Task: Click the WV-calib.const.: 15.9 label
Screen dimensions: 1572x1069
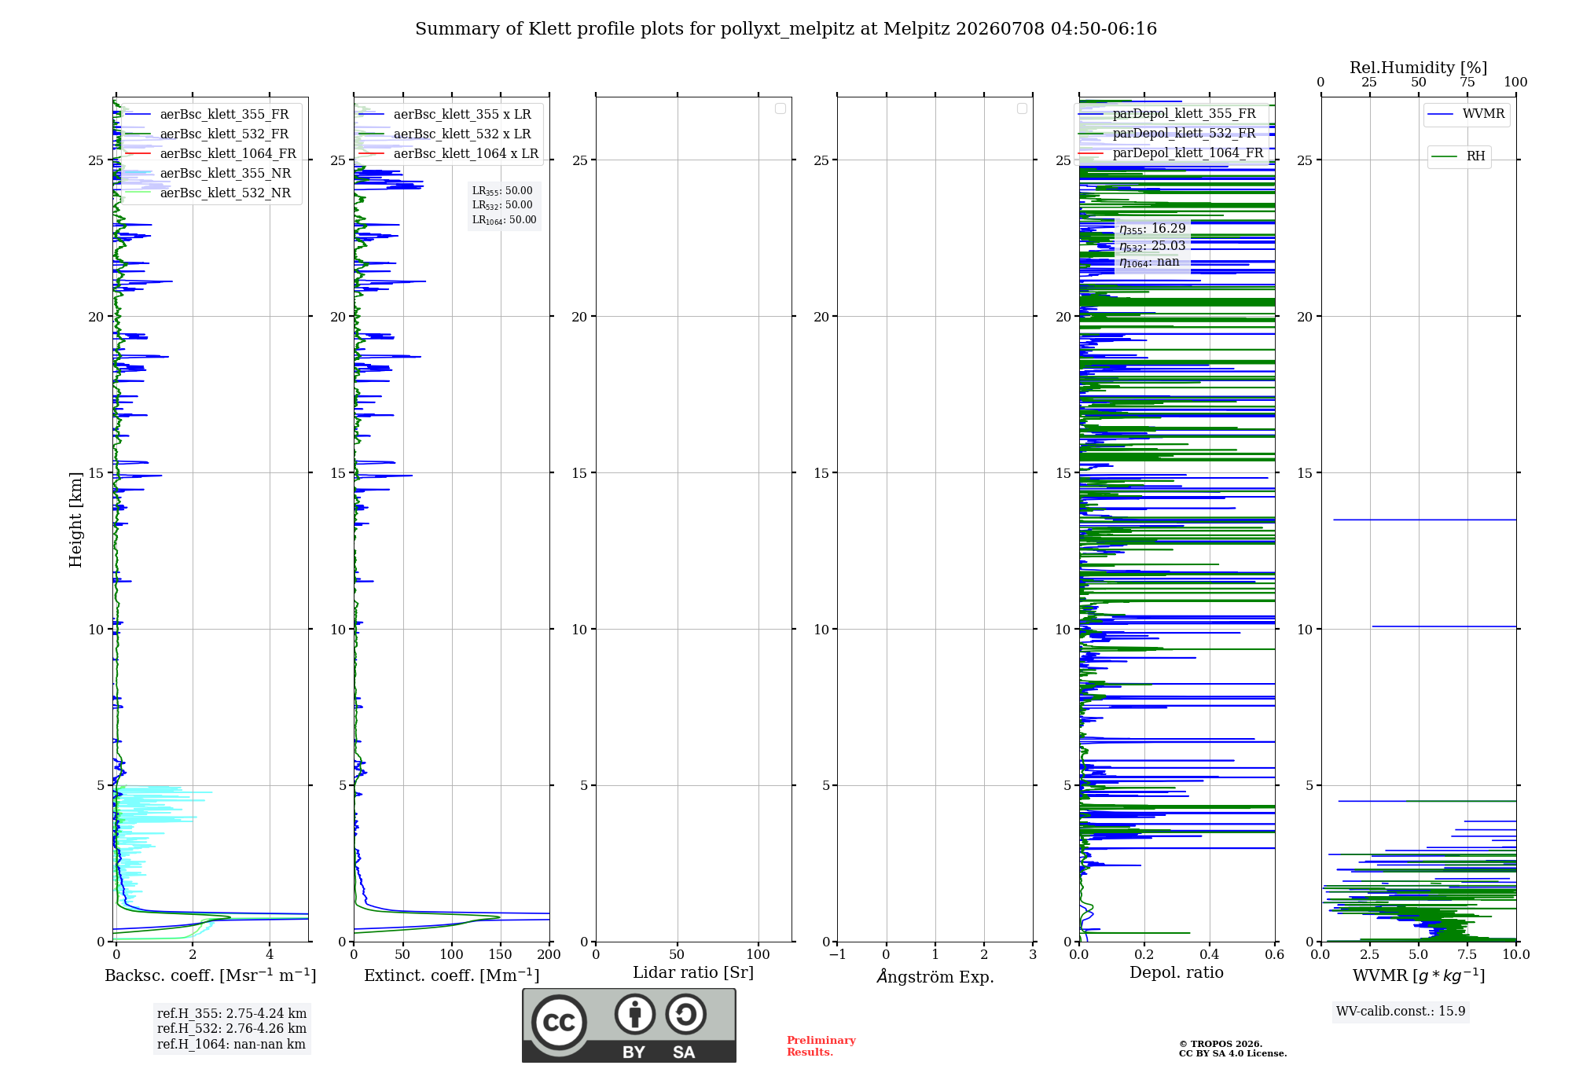Action: (x=1401, y=1011)
